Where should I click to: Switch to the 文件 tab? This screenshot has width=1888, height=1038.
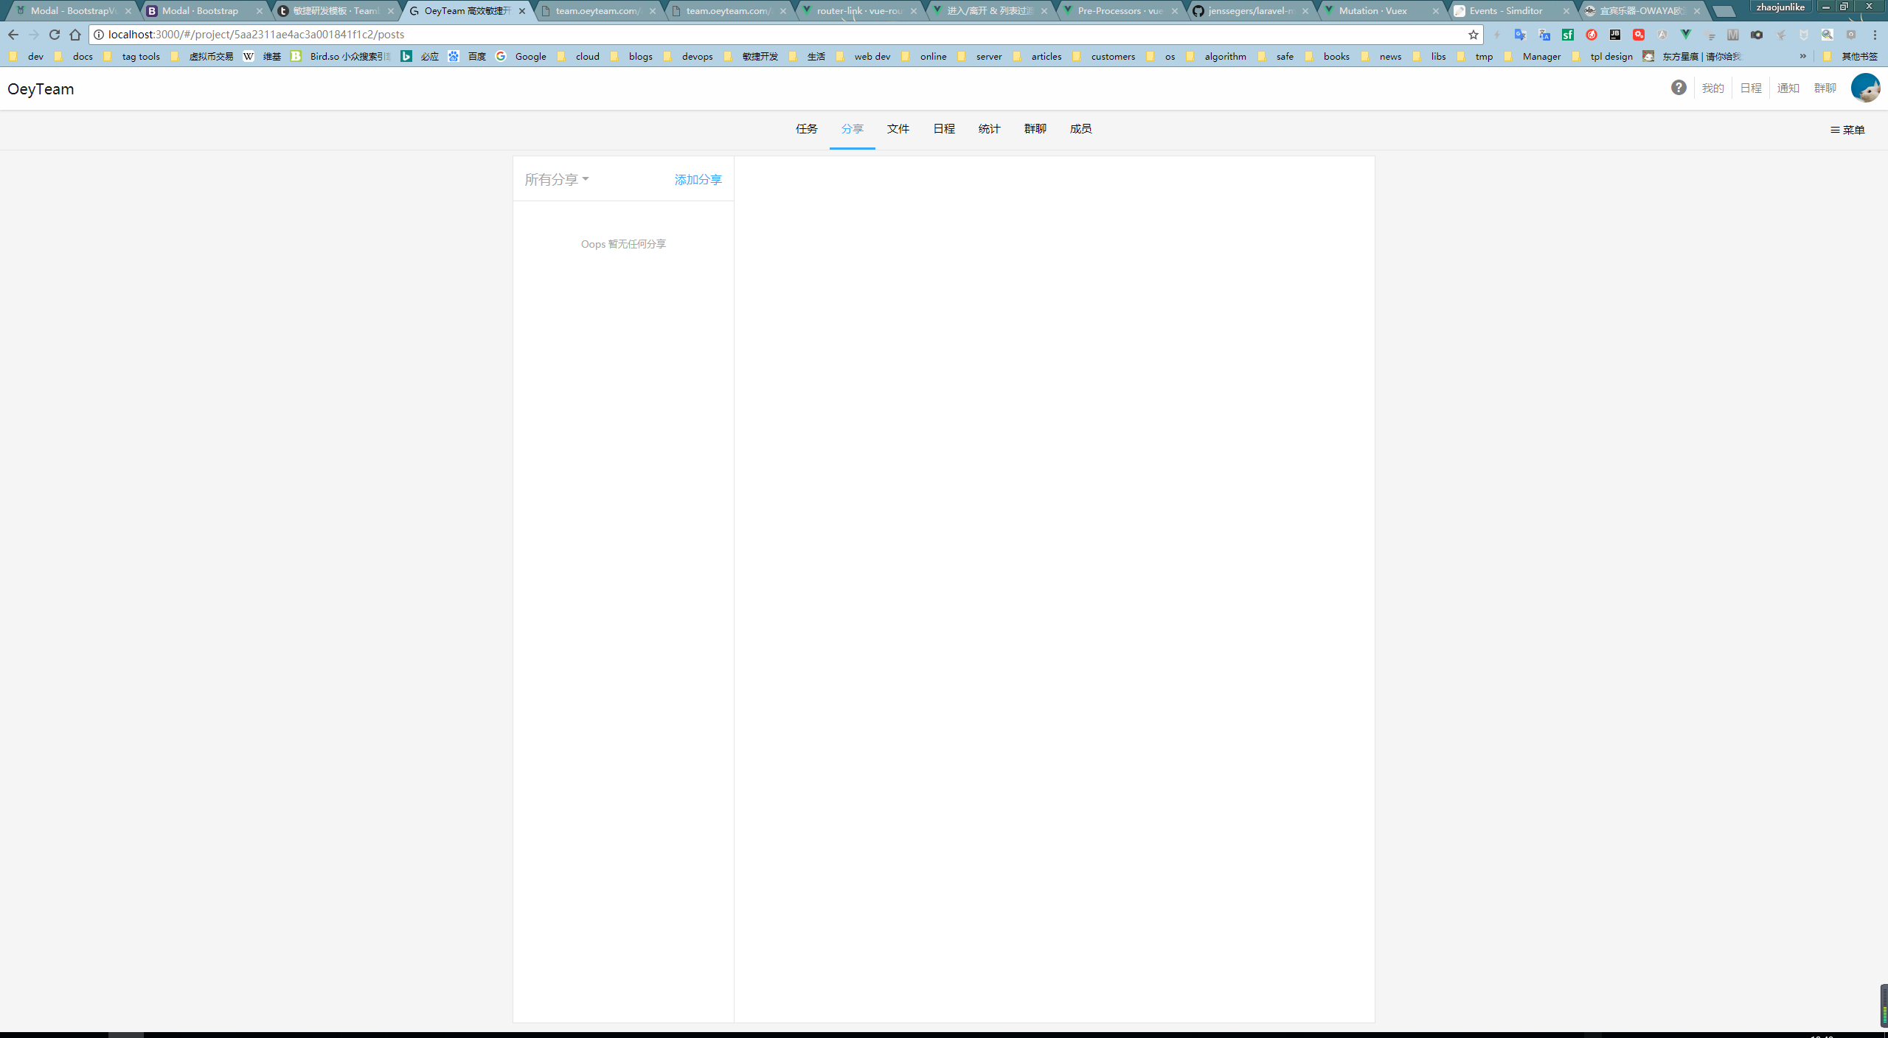pos(898,129)
